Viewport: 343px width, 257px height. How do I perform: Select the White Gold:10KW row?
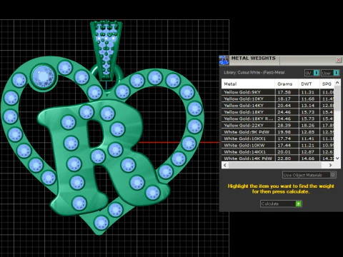point(278,145)
